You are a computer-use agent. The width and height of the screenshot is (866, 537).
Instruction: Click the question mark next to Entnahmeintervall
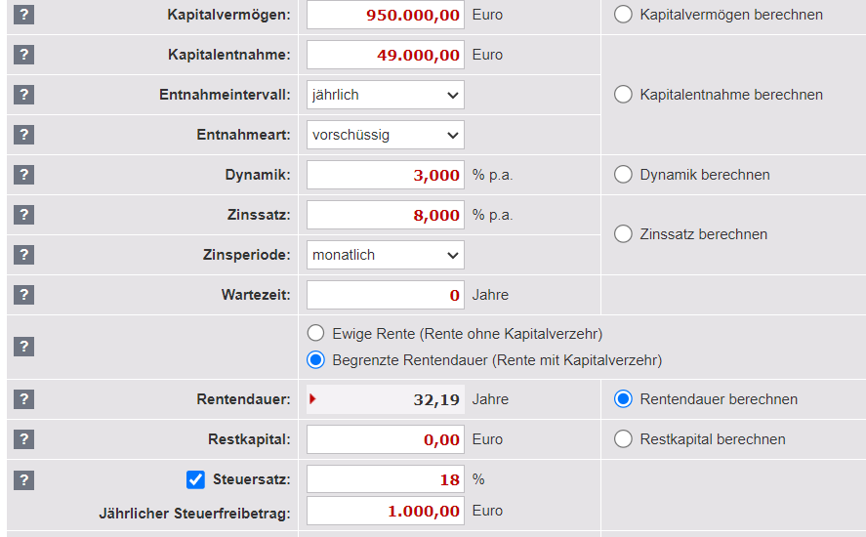[x=24, y=95]
